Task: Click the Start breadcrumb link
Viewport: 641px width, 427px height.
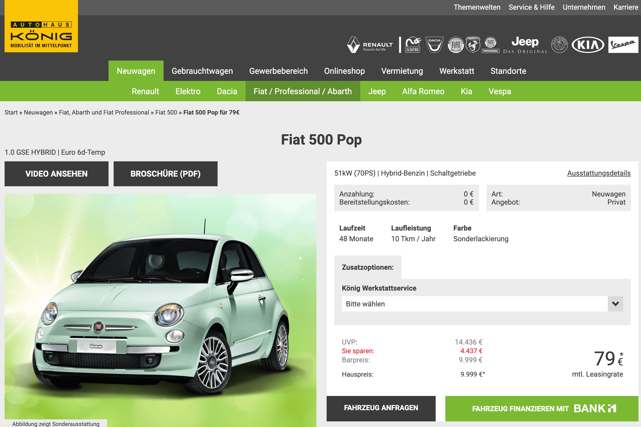Action: pos(11,112)
